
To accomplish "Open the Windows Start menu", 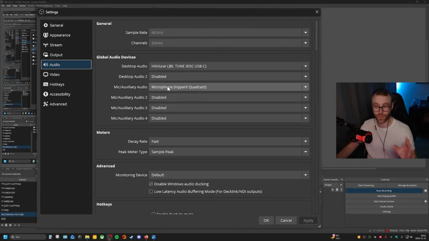I will click(x=5, y=237).
